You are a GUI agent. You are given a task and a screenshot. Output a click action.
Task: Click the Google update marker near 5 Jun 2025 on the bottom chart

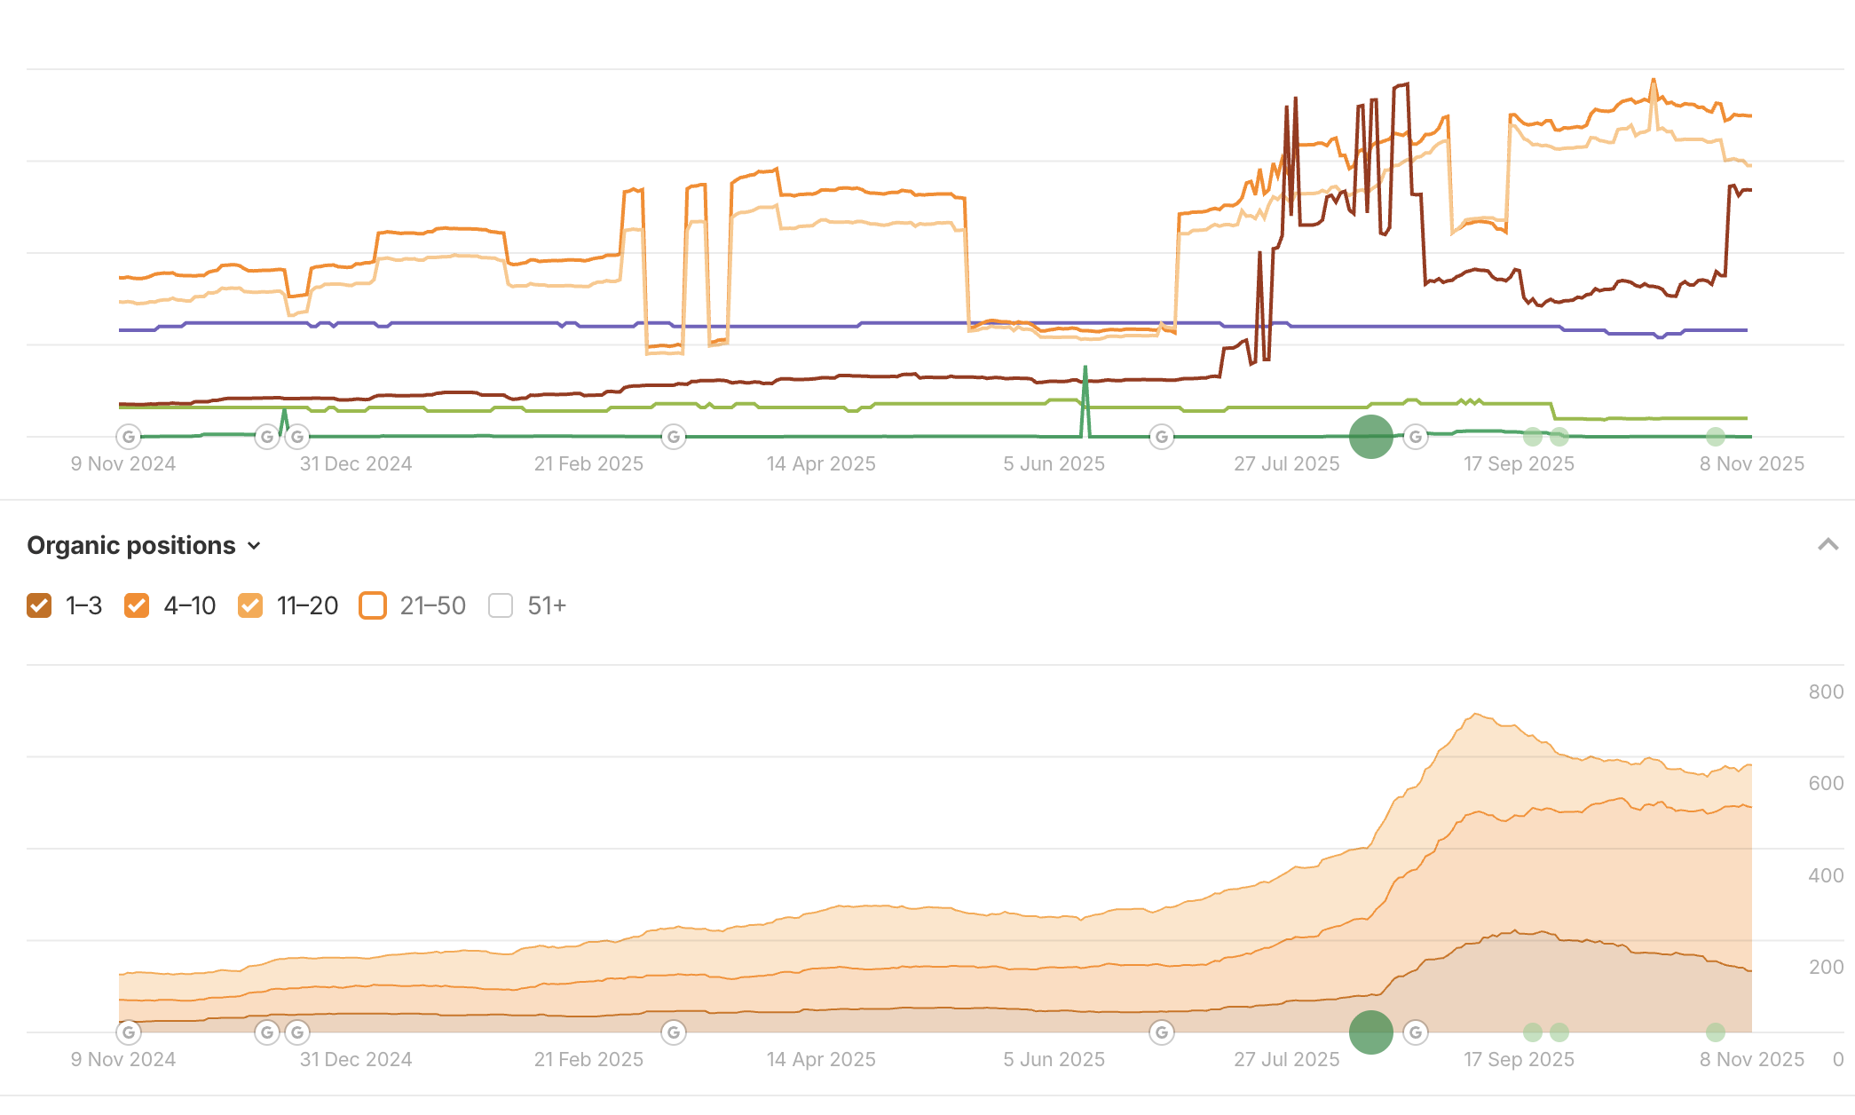click(x=1162, y=1032)
